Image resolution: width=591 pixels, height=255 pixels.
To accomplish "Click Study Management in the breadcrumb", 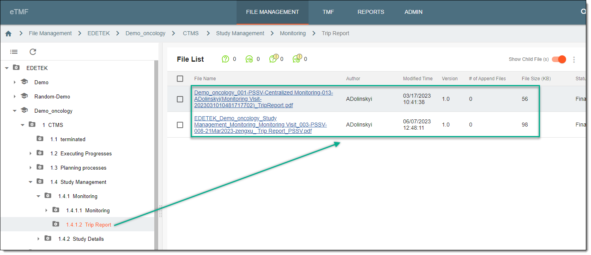I will point(240,34).
